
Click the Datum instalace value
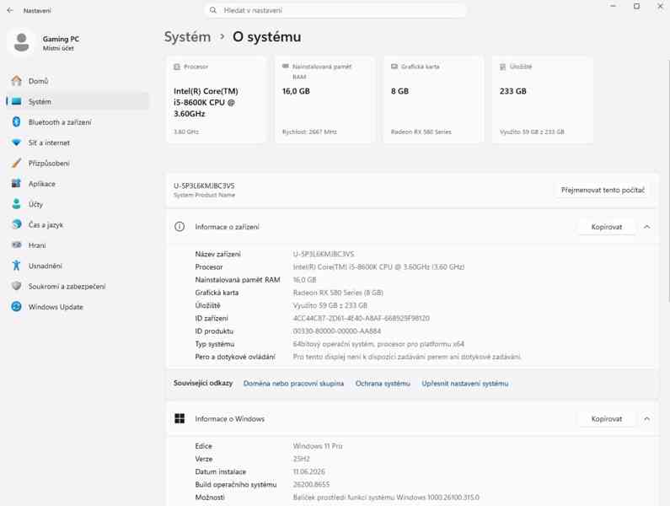pos(309,471)
